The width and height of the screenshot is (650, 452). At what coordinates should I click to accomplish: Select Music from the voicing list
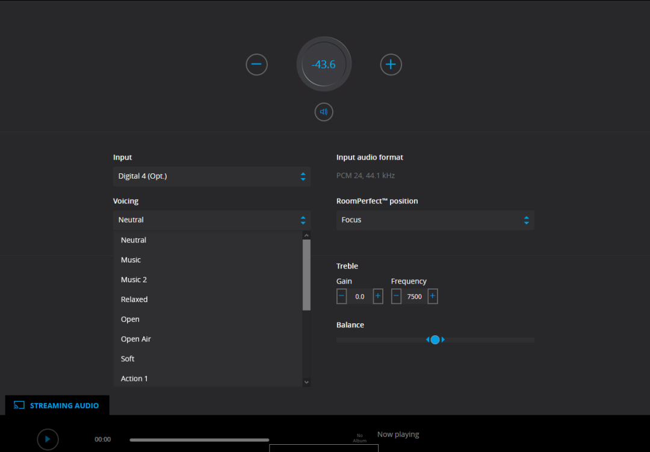pos(131,260)
